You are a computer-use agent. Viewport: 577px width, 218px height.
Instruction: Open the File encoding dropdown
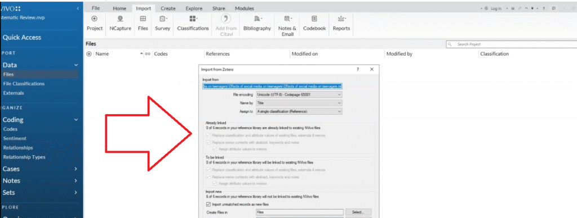299,95
